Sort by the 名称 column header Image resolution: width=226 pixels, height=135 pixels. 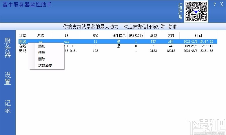(x=41, y=36)
